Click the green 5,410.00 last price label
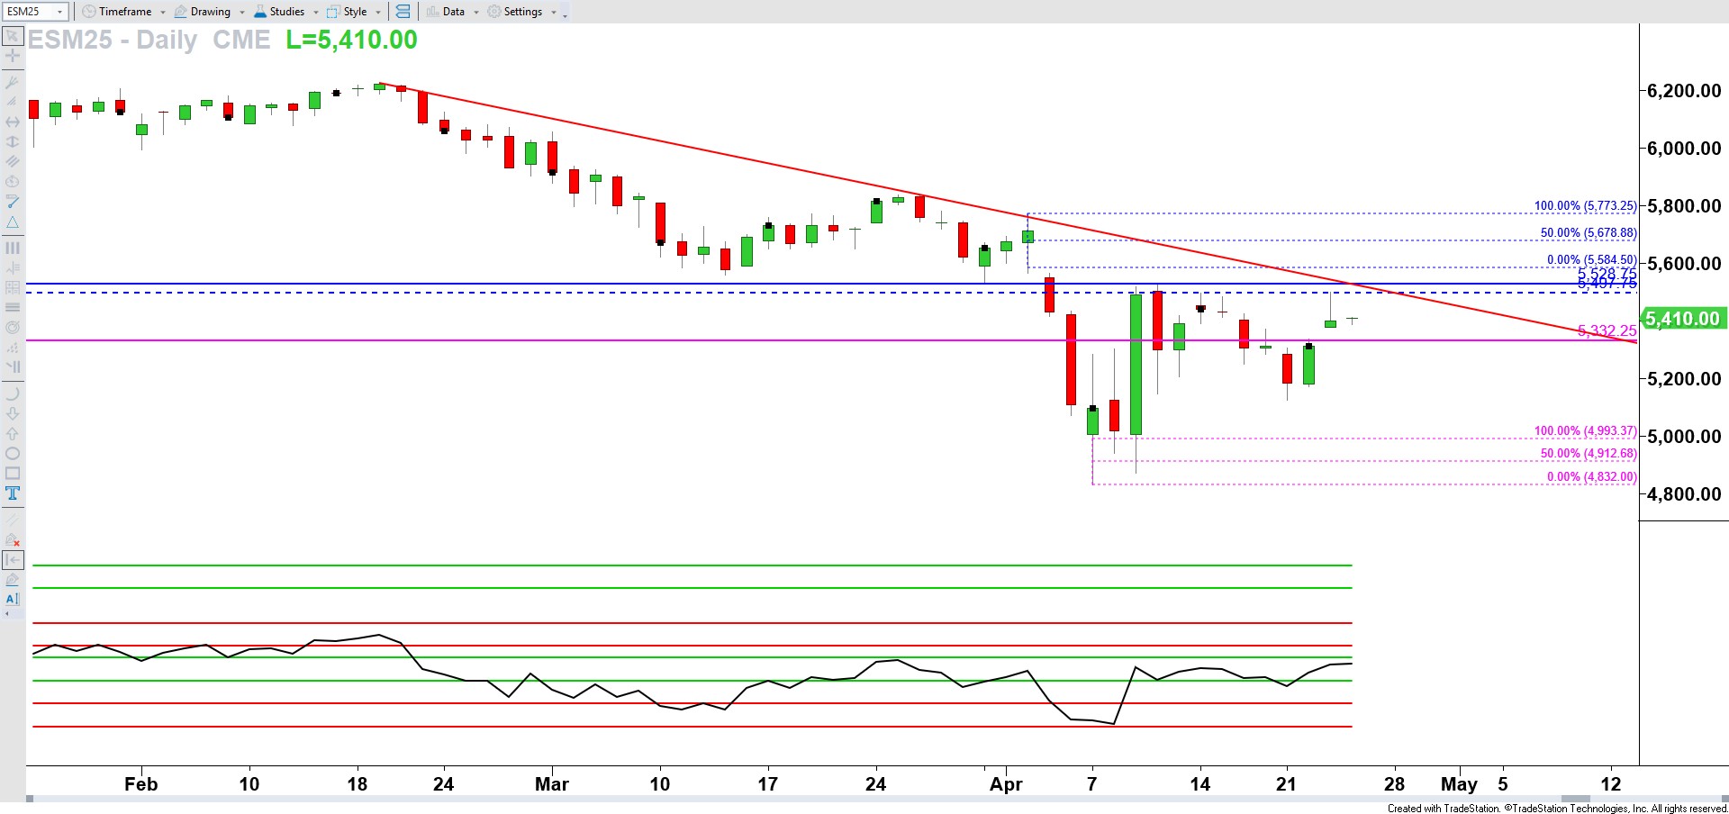This screenshot has width=1729, height=814. point(1682,319)
